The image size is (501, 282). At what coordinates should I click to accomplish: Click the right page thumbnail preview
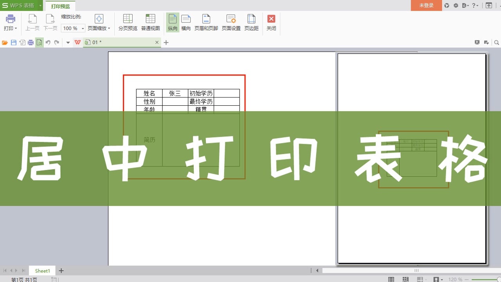pos(412,158)
